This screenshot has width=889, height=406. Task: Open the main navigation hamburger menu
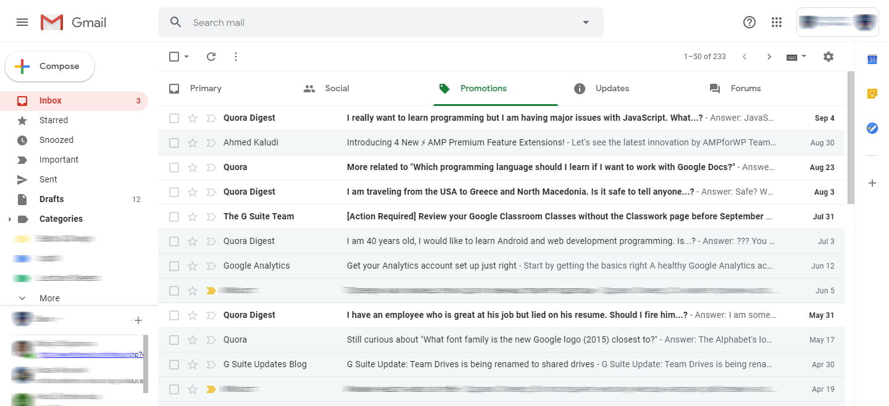click(22, 22)
